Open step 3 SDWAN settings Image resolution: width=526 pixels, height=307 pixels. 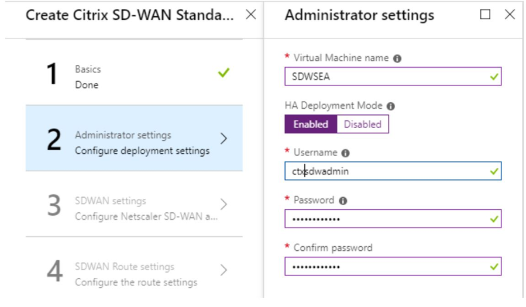(134, 204)
